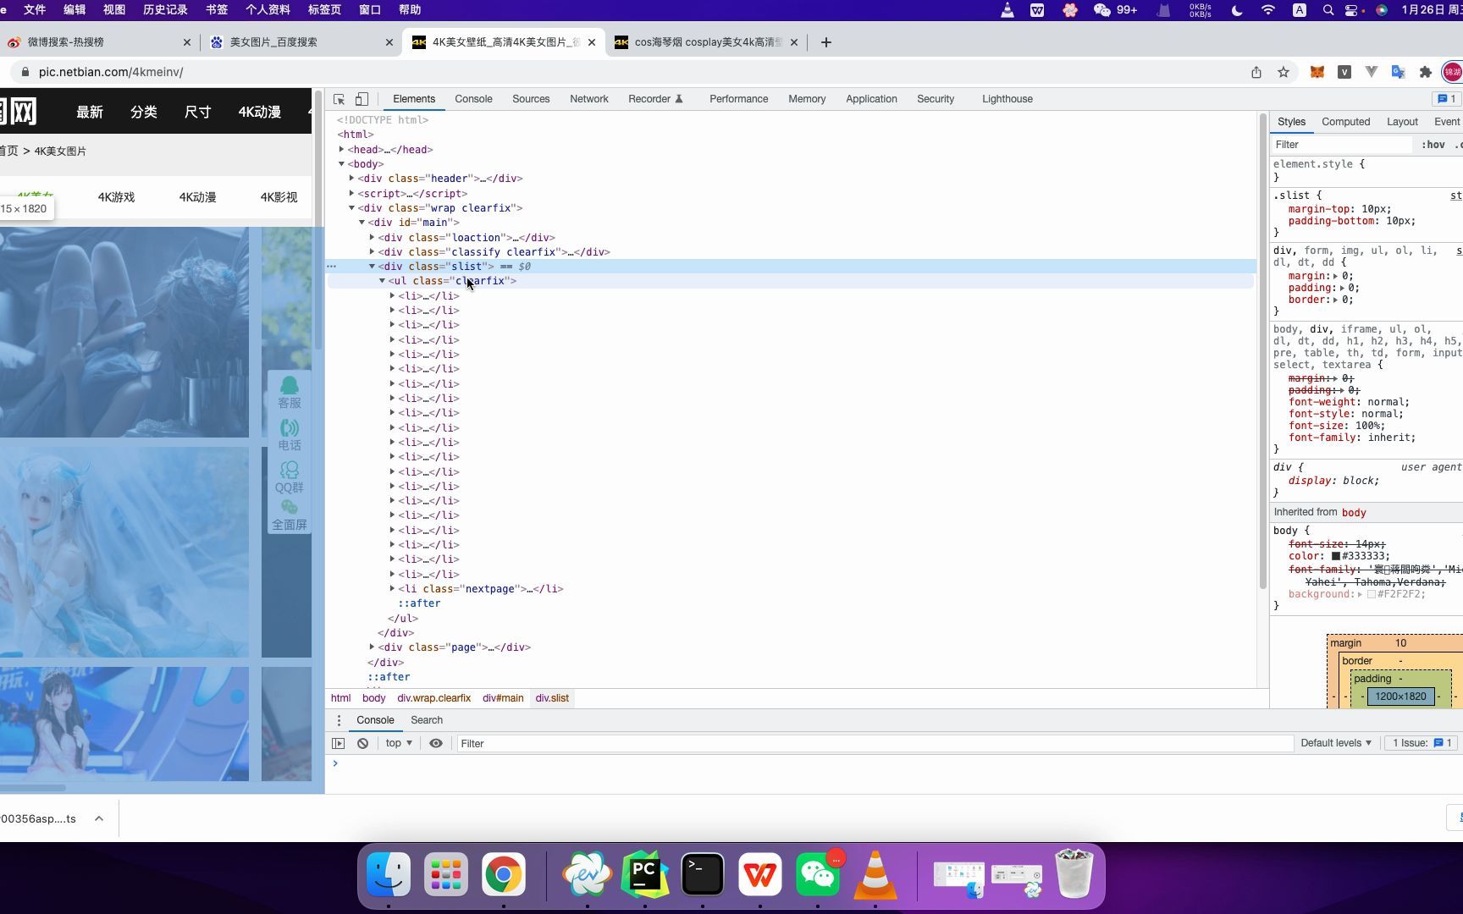Click the share page icon in address bar
This screenshot has height=914, width=1463.
(x=1256, y=72)
